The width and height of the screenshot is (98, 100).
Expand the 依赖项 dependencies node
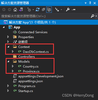pyautogui.click(x=8, y=42)
